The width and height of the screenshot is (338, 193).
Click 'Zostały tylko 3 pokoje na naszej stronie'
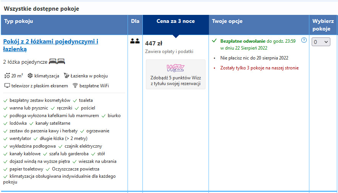[259, 68]
